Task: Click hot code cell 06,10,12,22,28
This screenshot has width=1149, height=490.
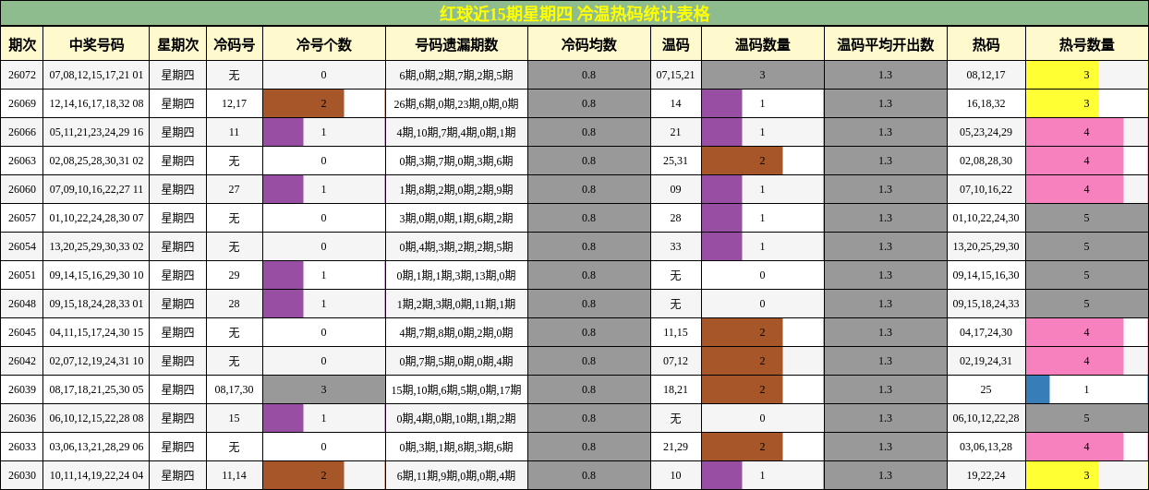Action: (986, 418)
